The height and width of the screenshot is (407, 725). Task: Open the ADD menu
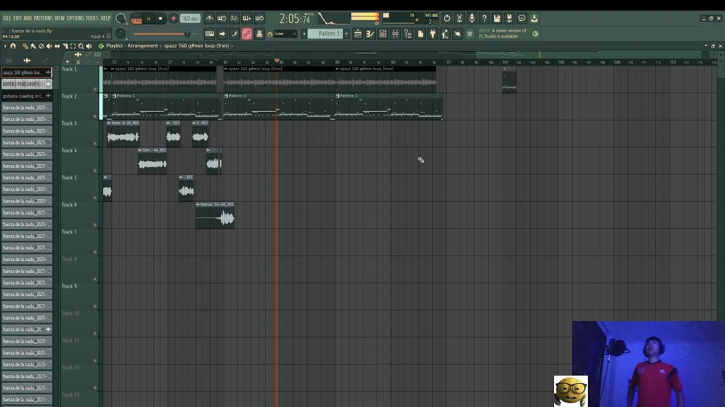coord(28,18)
